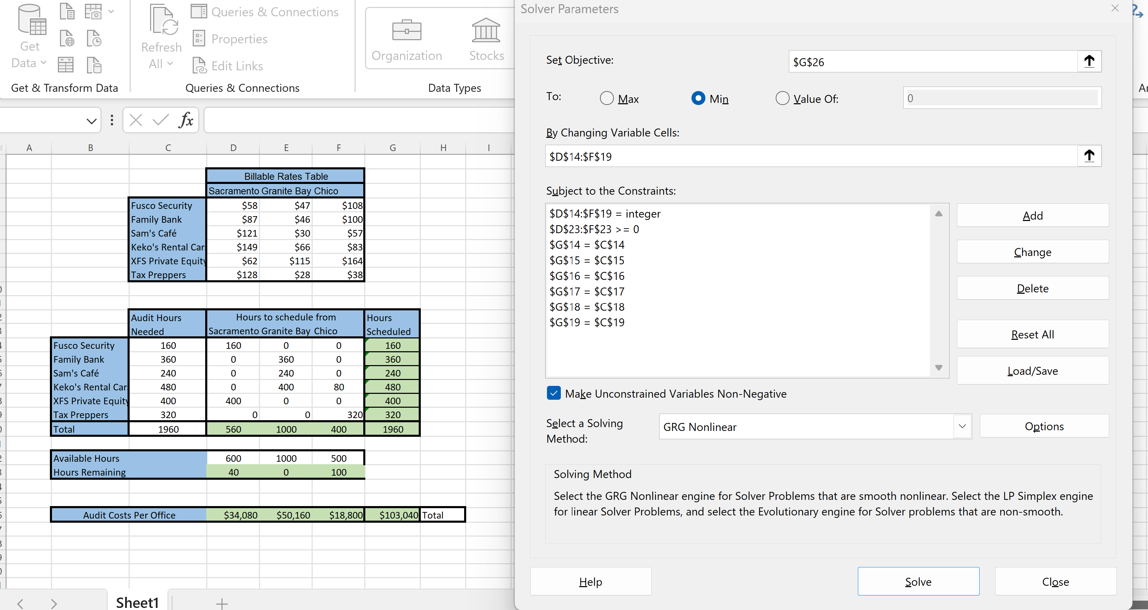Toggle Make Unconstrained Variables Non-Negative checkbox
Image resolution: width=1148 pixels, height=610 pixels.
554,393
